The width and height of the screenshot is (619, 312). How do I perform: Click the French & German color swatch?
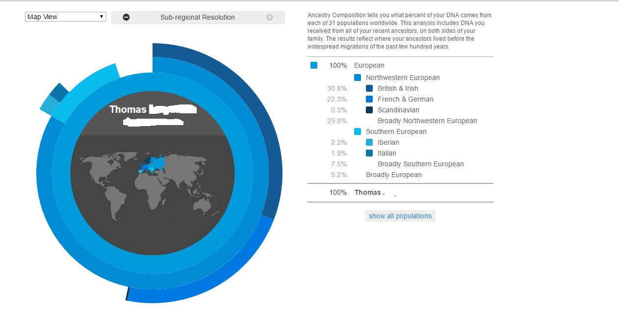(x=369, y=99)
